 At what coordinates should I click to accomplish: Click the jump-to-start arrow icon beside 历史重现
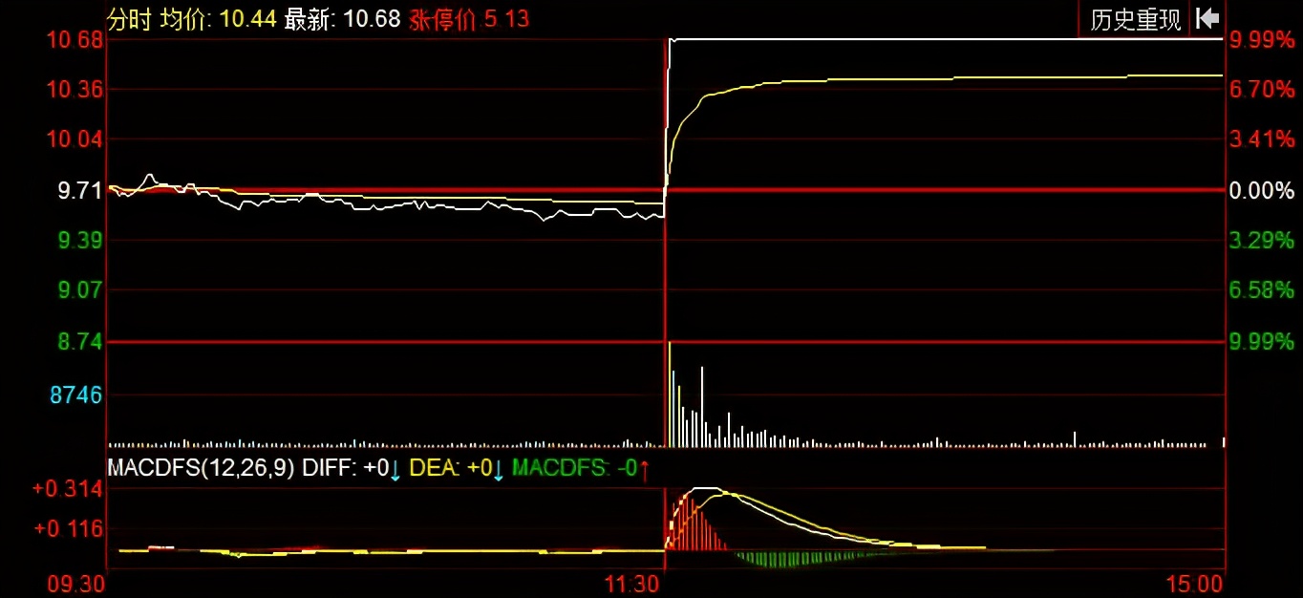click(x=1207, y=18)
